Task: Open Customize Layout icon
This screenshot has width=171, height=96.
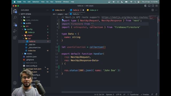Action: (x=157, y=6)
